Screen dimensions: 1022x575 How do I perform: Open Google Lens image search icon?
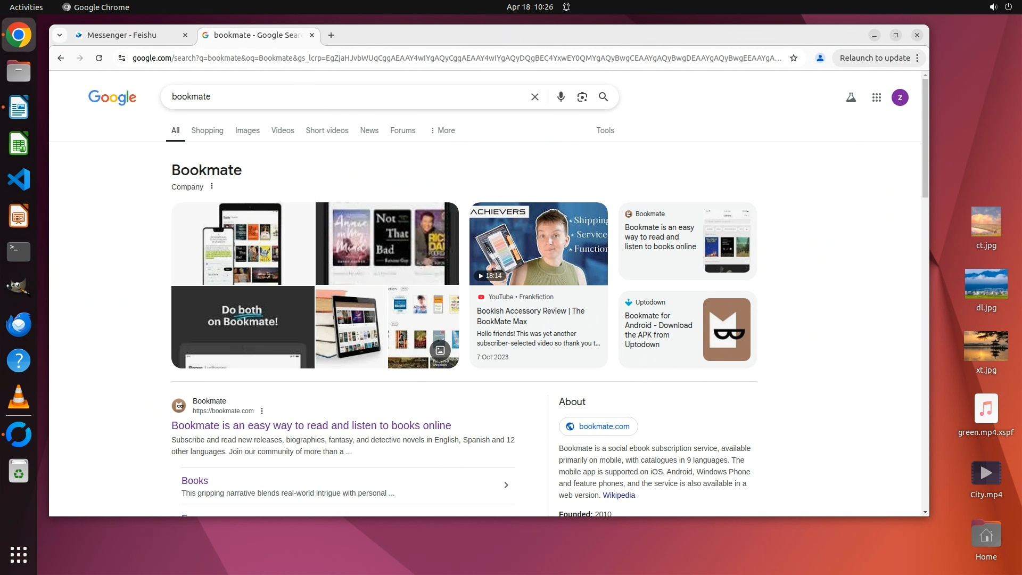point(582,97)
